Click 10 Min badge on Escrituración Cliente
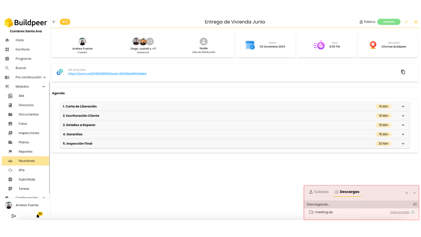This screenshot has width=421, height=237. point(383,116)
